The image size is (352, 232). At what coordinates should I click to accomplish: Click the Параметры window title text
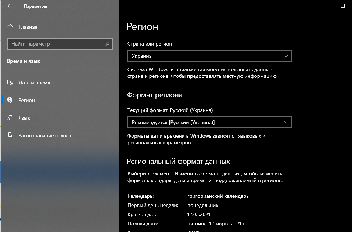coord(35,6)
